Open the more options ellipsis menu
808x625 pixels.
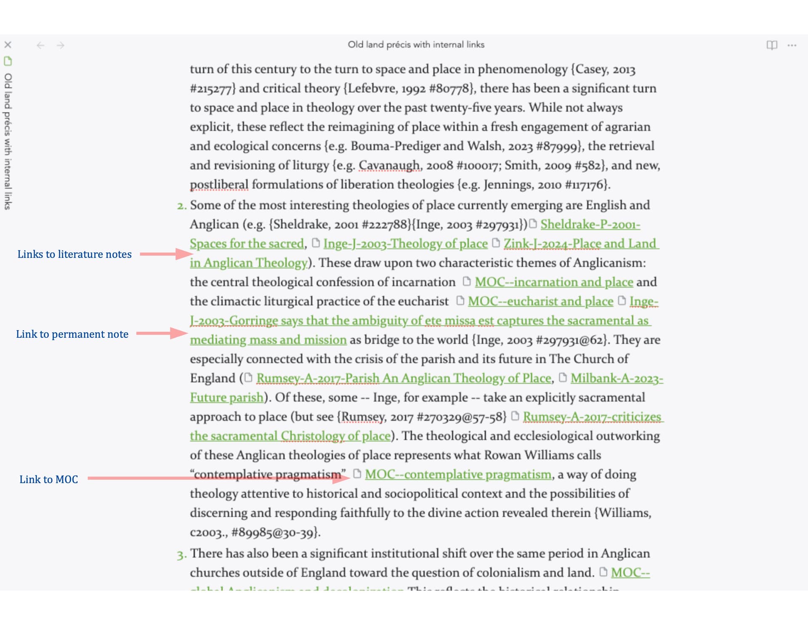tap(792, 45)
